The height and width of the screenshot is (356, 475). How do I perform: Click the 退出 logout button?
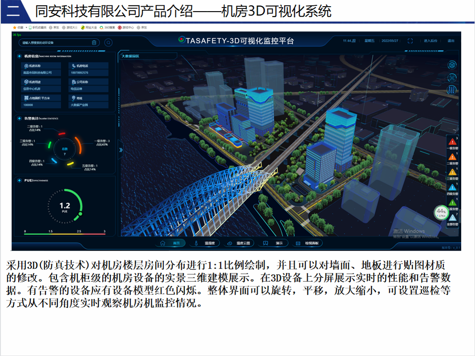pyautogui.click(x=451, y=40)
